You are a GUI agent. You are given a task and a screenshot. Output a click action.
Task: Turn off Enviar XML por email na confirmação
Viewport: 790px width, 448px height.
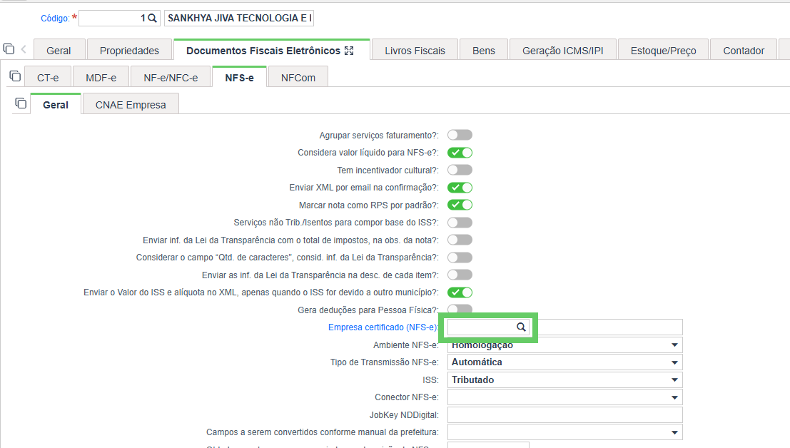[460, 187]
